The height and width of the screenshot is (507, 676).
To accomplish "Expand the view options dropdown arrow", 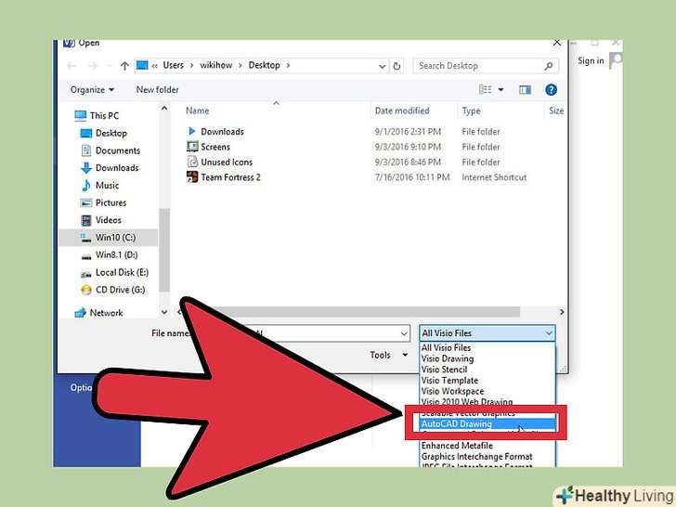I will click(500, 90).
